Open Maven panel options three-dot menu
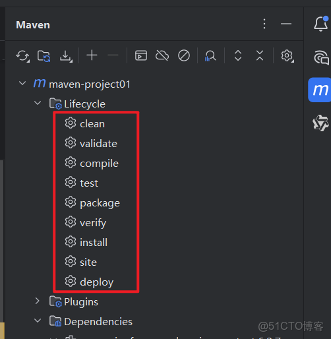The height and width of the screenshot is (339, 331). coord(264,24)
